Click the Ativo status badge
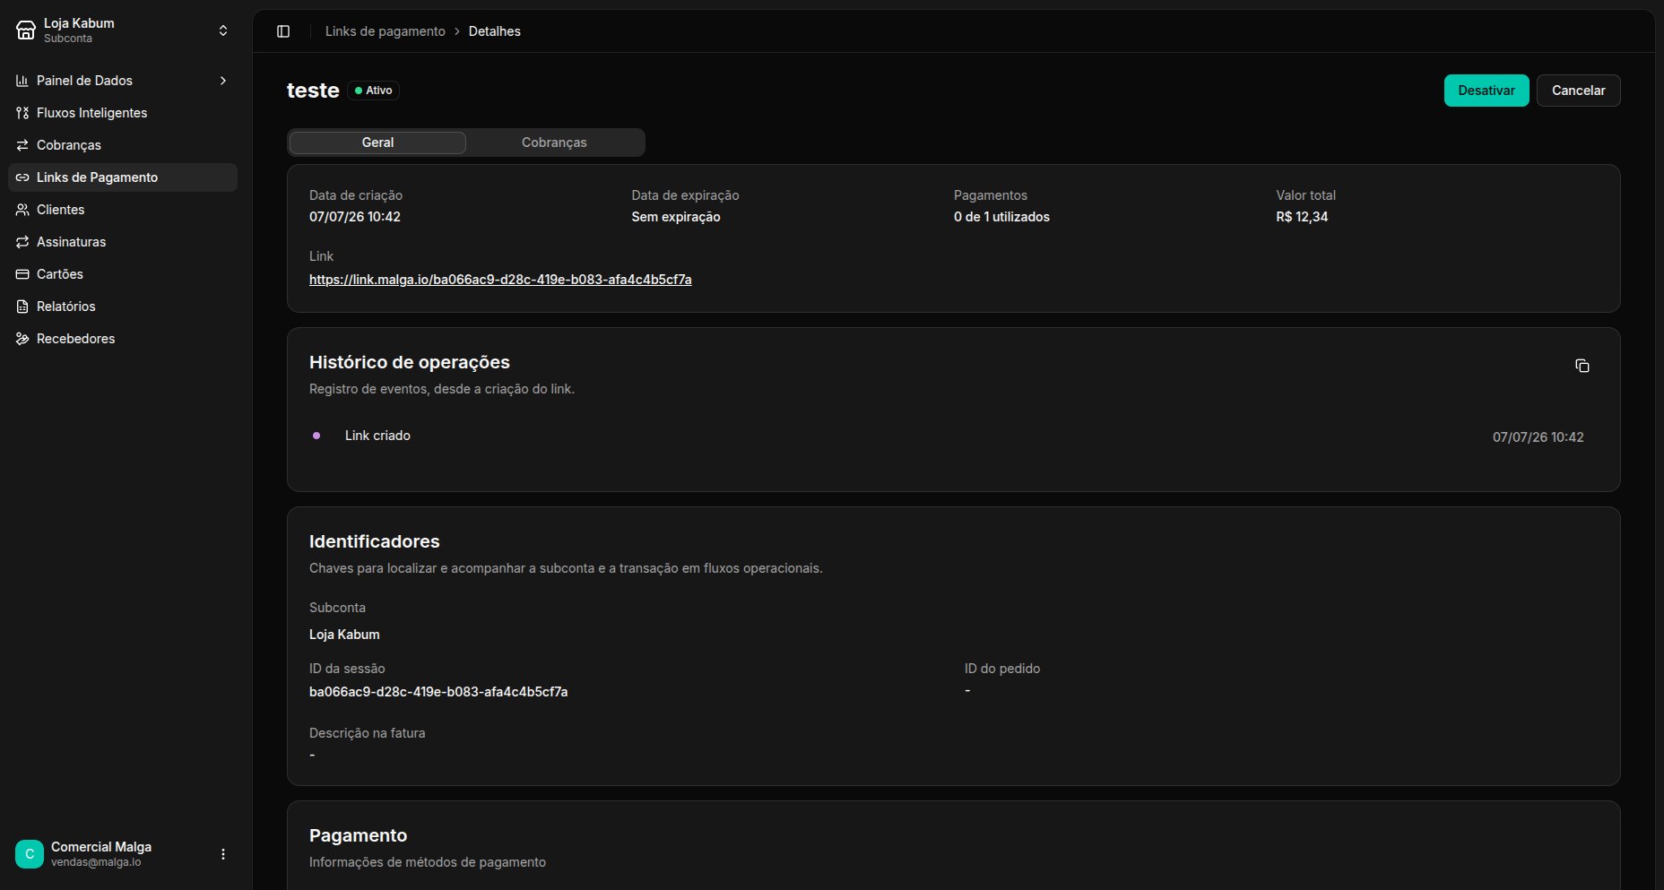 [373, 91]
